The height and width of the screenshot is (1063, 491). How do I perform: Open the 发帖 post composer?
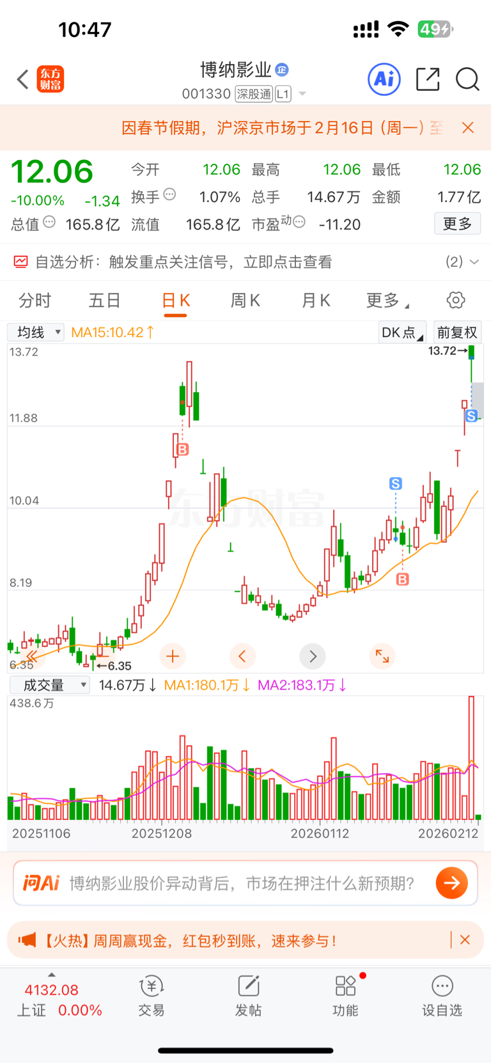click(x=248, y=996)
